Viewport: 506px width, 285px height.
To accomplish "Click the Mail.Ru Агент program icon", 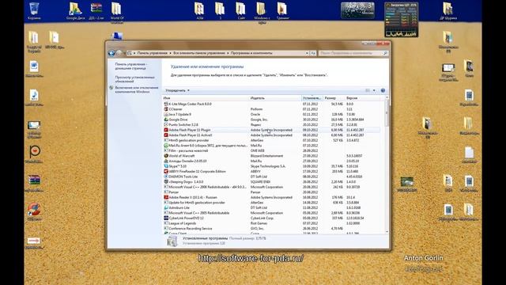I will tap(166, 146).
